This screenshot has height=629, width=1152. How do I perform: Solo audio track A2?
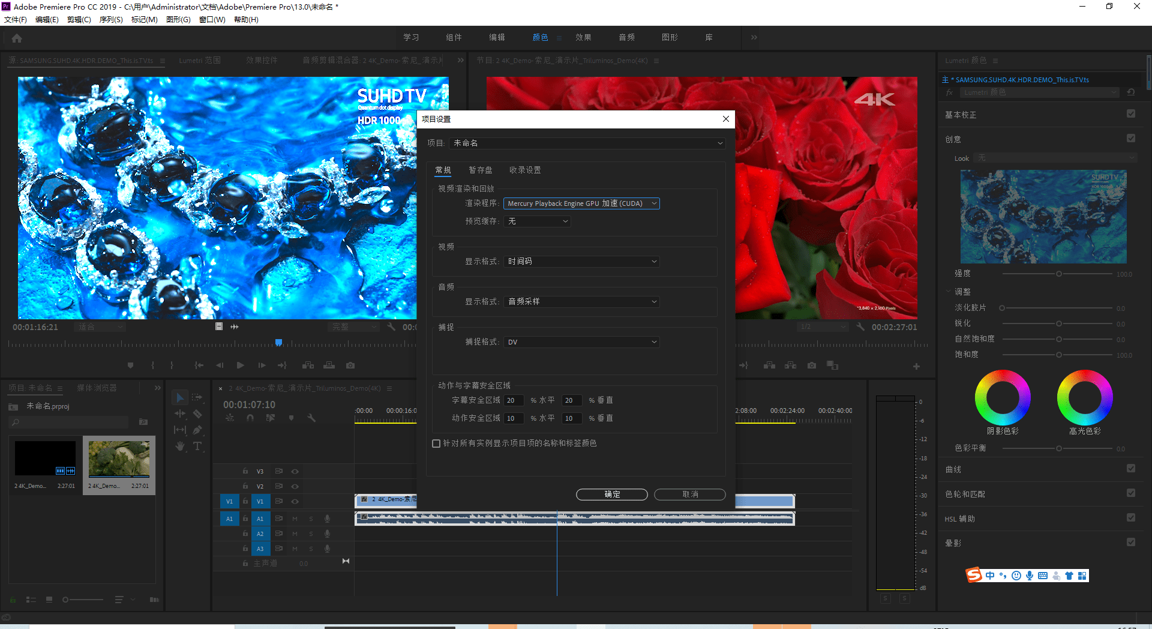coord(311,534)
